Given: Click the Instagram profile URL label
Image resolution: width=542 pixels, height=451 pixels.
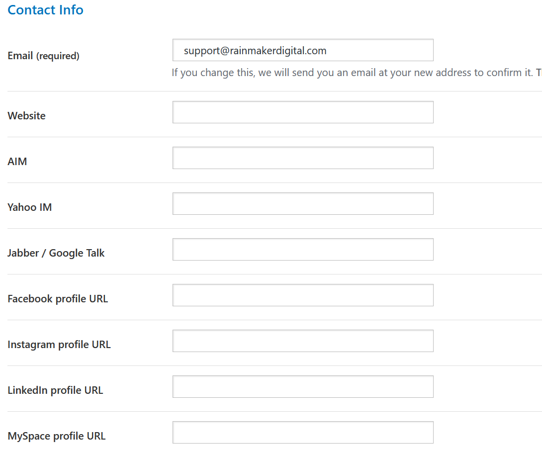Looking at the screenshot, I should tap(59, 345).
